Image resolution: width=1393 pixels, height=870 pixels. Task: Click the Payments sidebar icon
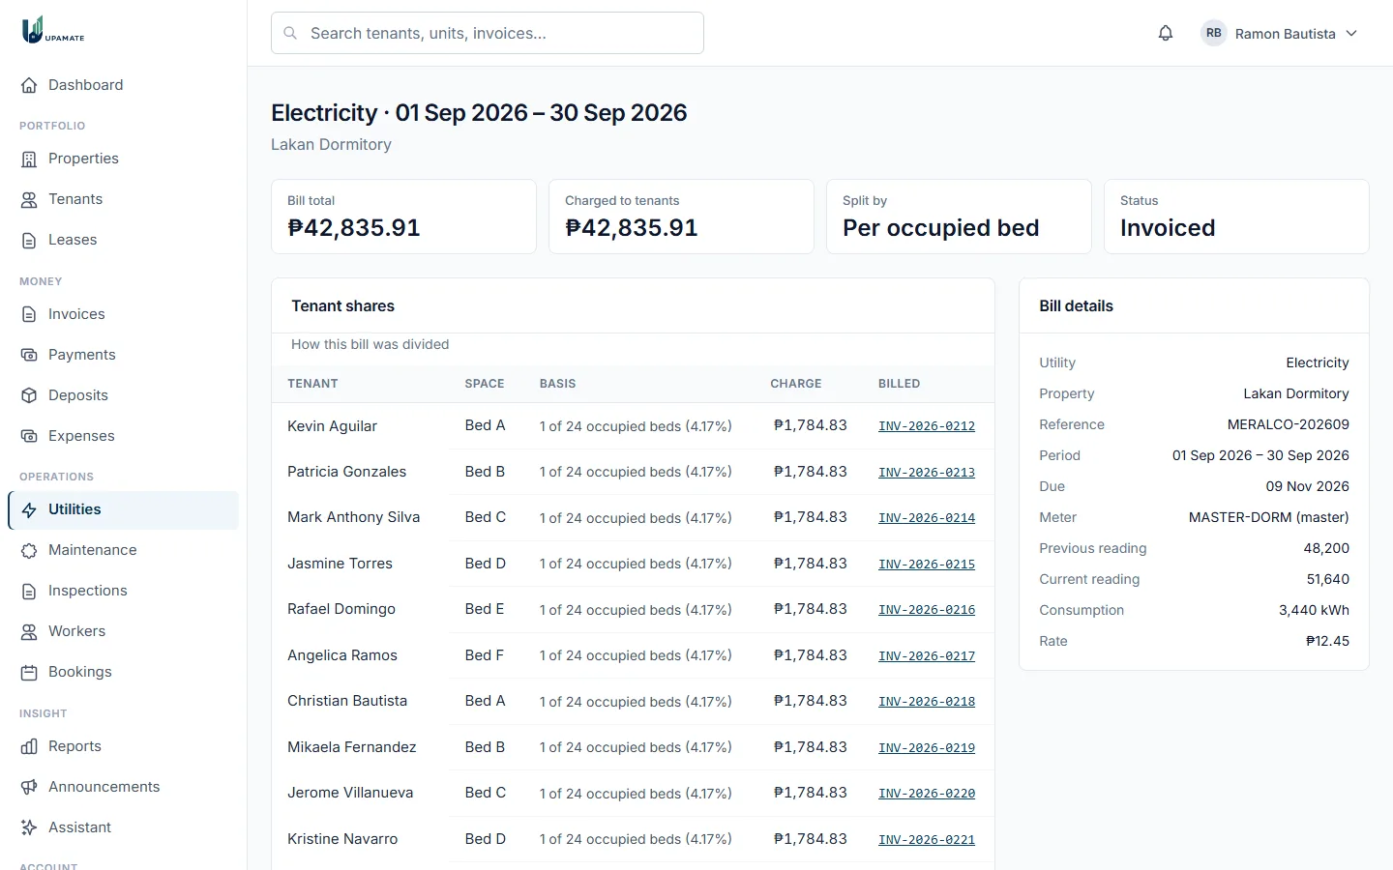pyautogui.click(x=29, y=355)
